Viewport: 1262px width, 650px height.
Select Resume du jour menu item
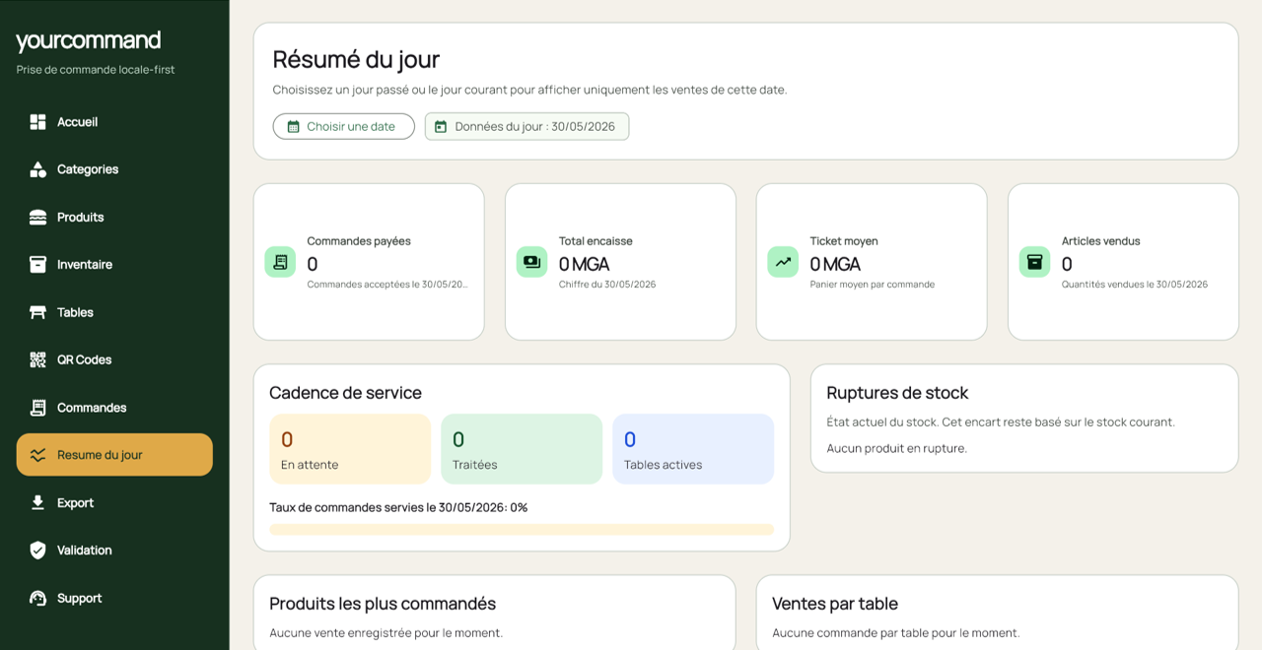point(114,455)
